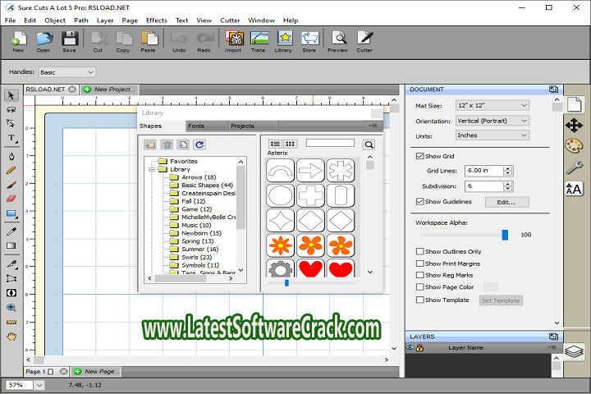Uncheck the Show Grid checkbox
Viewport: 591px width, 394px height.
click(419, 156)
